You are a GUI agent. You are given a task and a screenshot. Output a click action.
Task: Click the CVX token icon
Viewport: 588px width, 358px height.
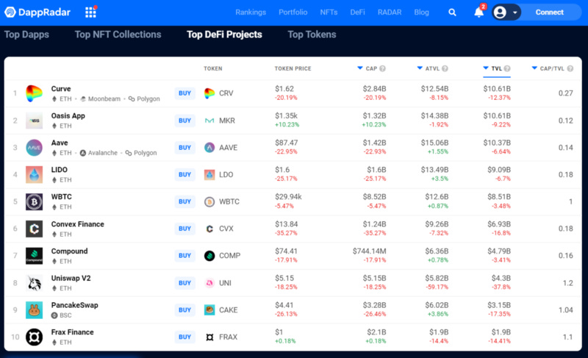[x=209, y=229]
